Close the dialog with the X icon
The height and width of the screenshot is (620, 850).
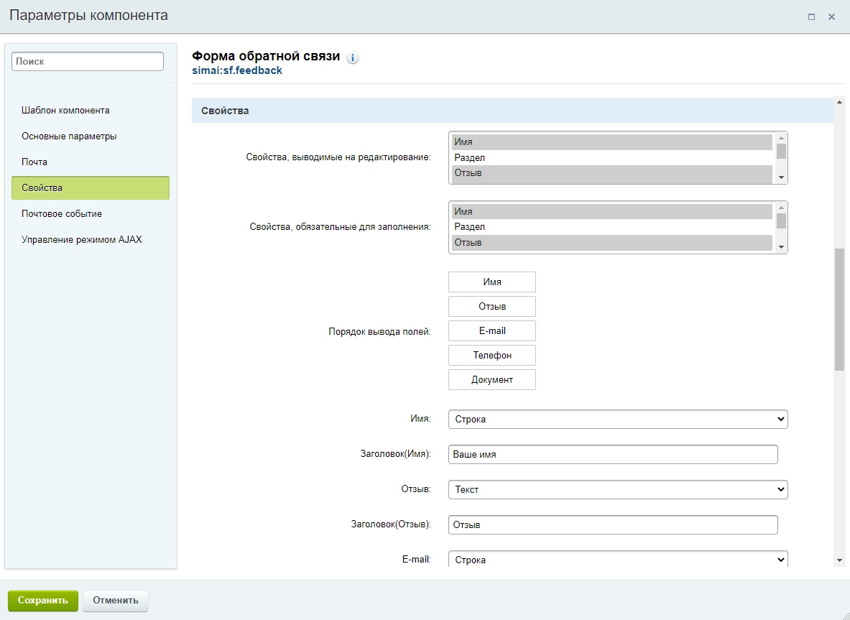(831, 17)
